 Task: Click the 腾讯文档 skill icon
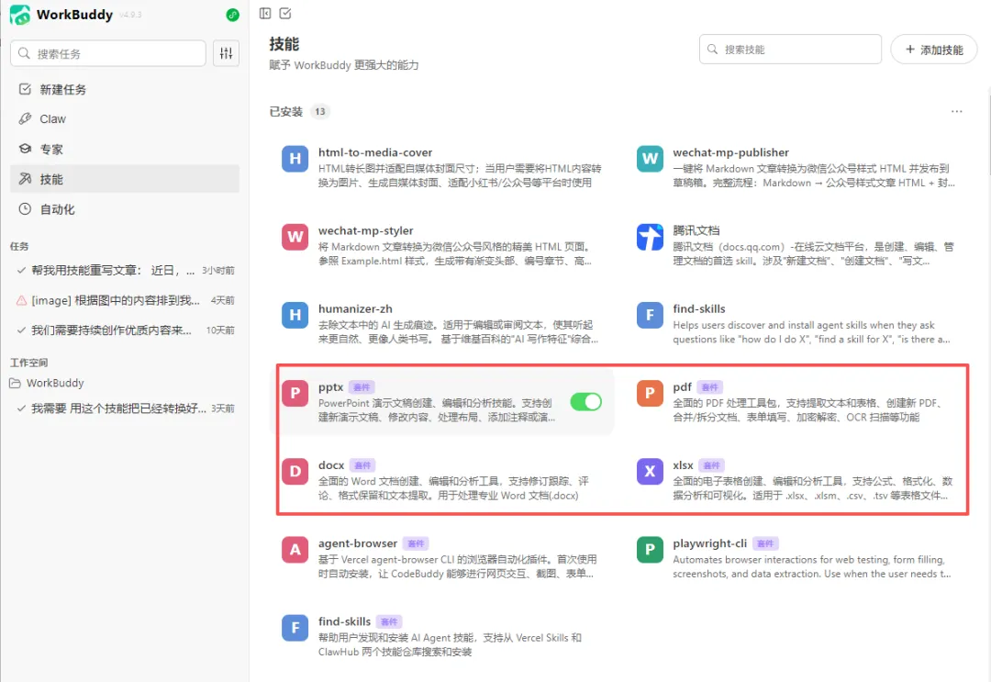point(650,237)
